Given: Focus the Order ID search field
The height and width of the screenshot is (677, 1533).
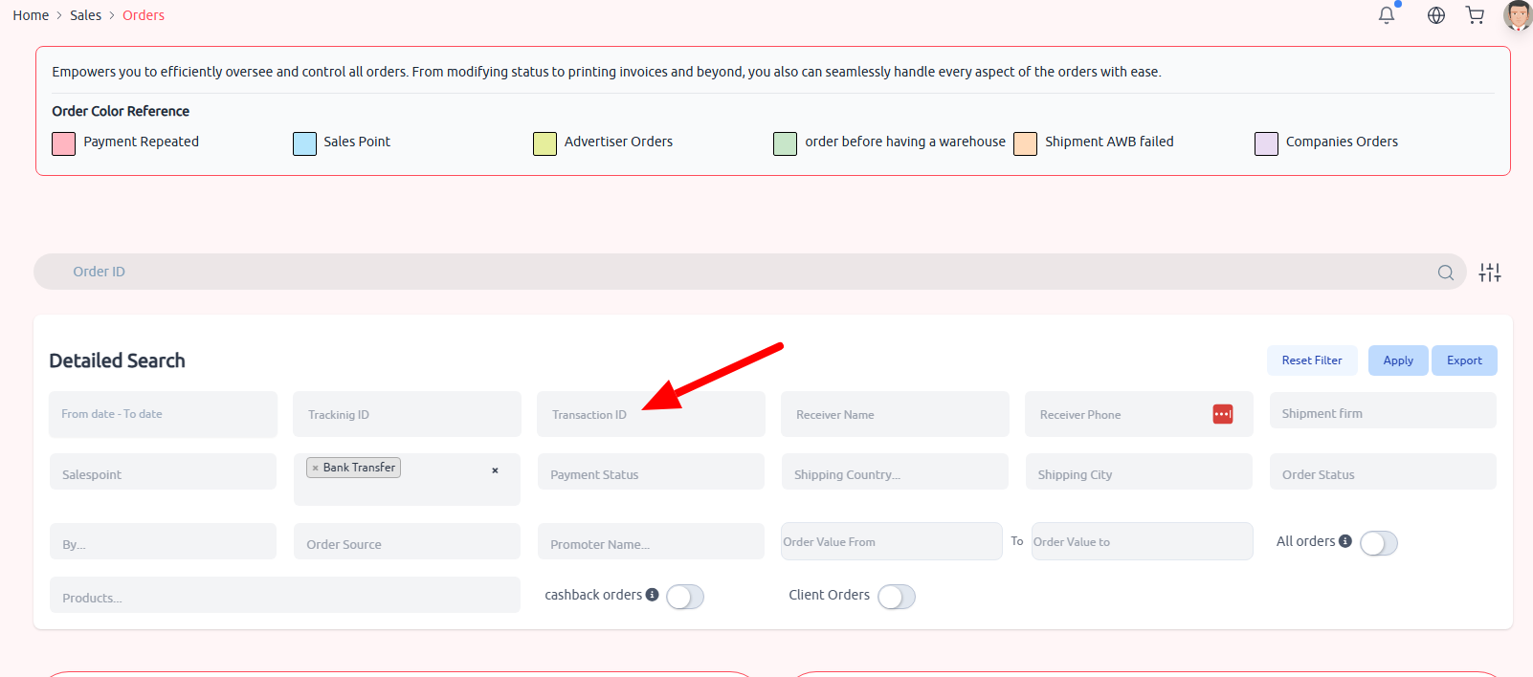Looking at the screenshot, I should click(749, 272).
